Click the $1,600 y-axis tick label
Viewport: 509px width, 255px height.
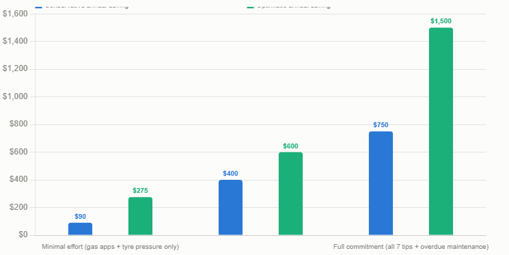(15, 14)
